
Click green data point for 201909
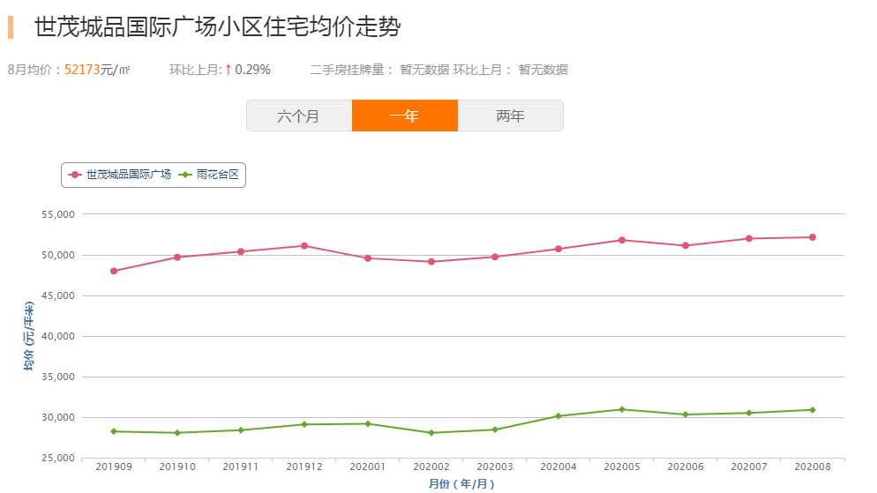click(114, 431)
